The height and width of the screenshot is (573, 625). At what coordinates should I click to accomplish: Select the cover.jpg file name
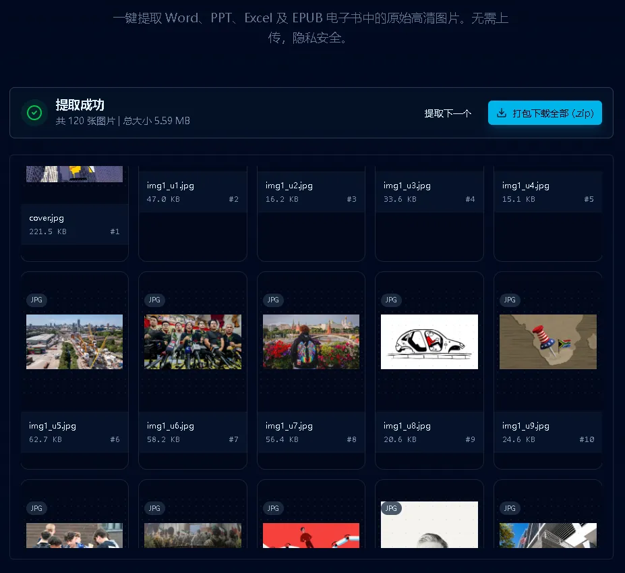pyautogui.click(x=47, y=218)
